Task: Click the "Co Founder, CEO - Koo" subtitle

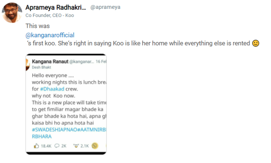Action: point(50,15)
